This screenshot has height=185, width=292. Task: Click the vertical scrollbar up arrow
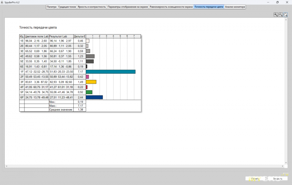[285, 20]
